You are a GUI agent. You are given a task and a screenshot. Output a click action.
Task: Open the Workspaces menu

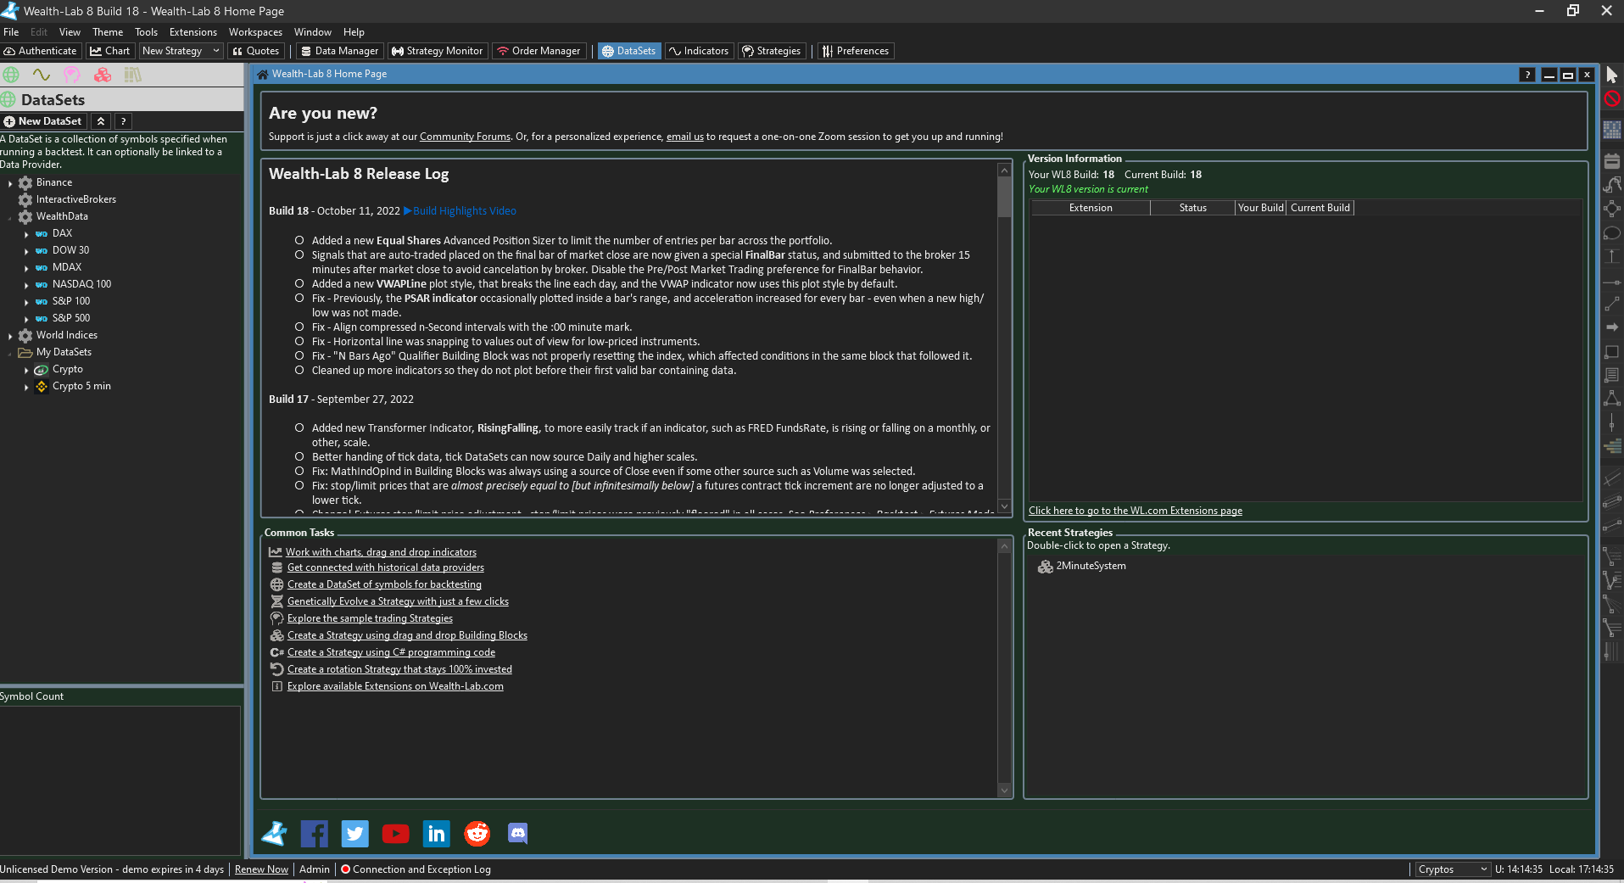[x=255, y=32]
